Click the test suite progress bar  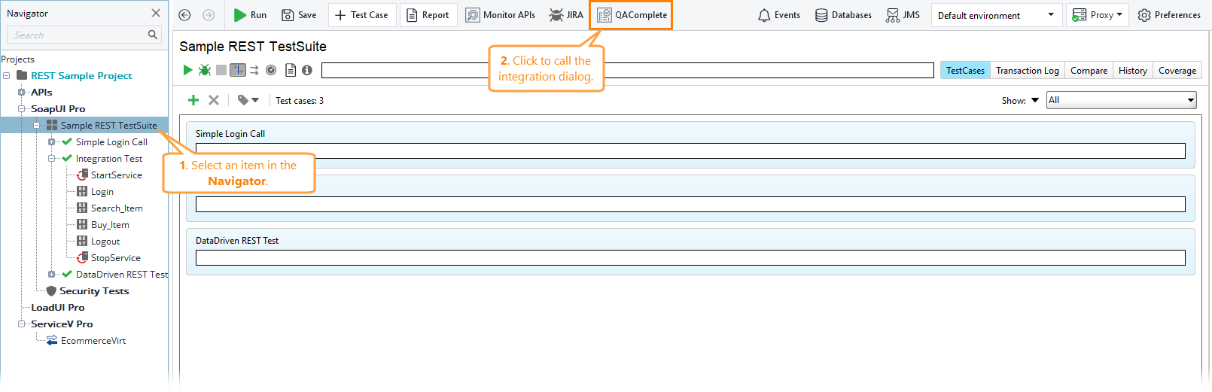coord(628,70)
